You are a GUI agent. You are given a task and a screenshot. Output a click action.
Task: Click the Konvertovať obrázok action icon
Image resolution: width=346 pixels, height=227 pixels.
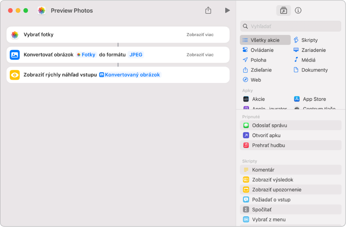(x=15, y=55)
